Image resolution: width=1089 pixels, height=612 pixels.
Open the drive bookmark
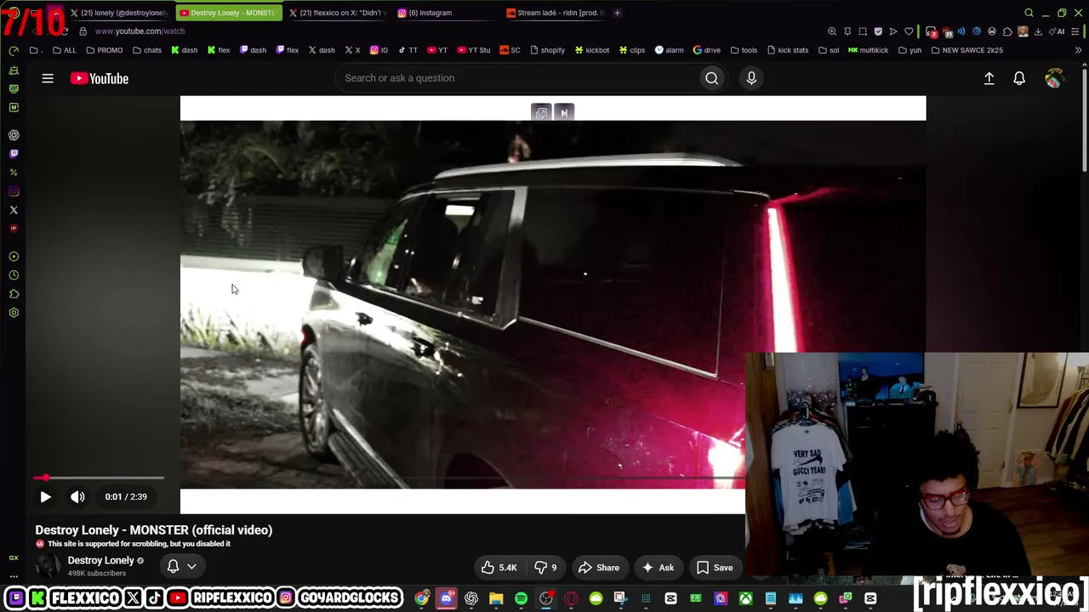707,50
